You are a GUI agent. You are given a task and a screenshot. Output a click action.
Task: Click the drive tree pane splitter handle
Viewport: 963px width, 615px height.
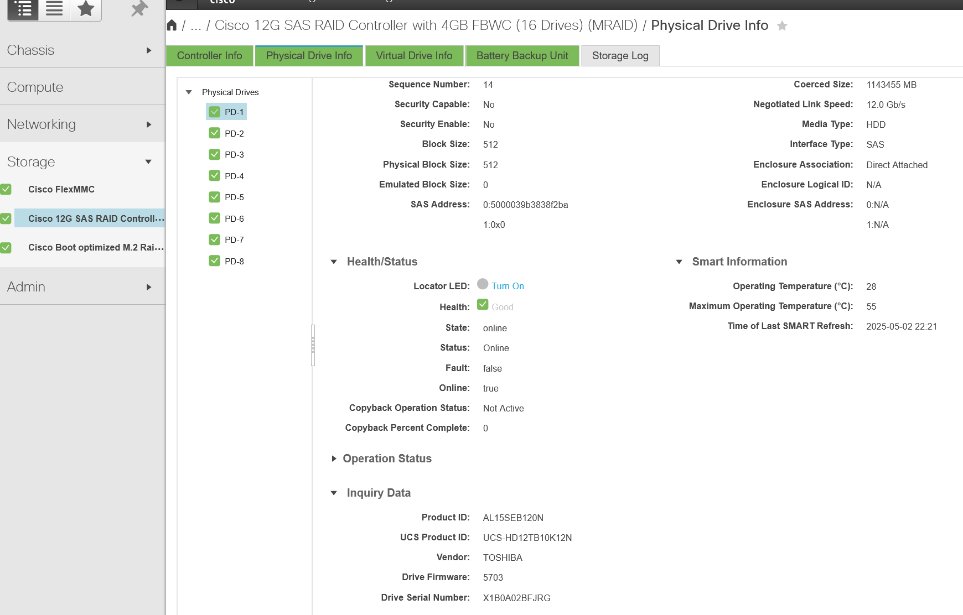click(313, 345)
